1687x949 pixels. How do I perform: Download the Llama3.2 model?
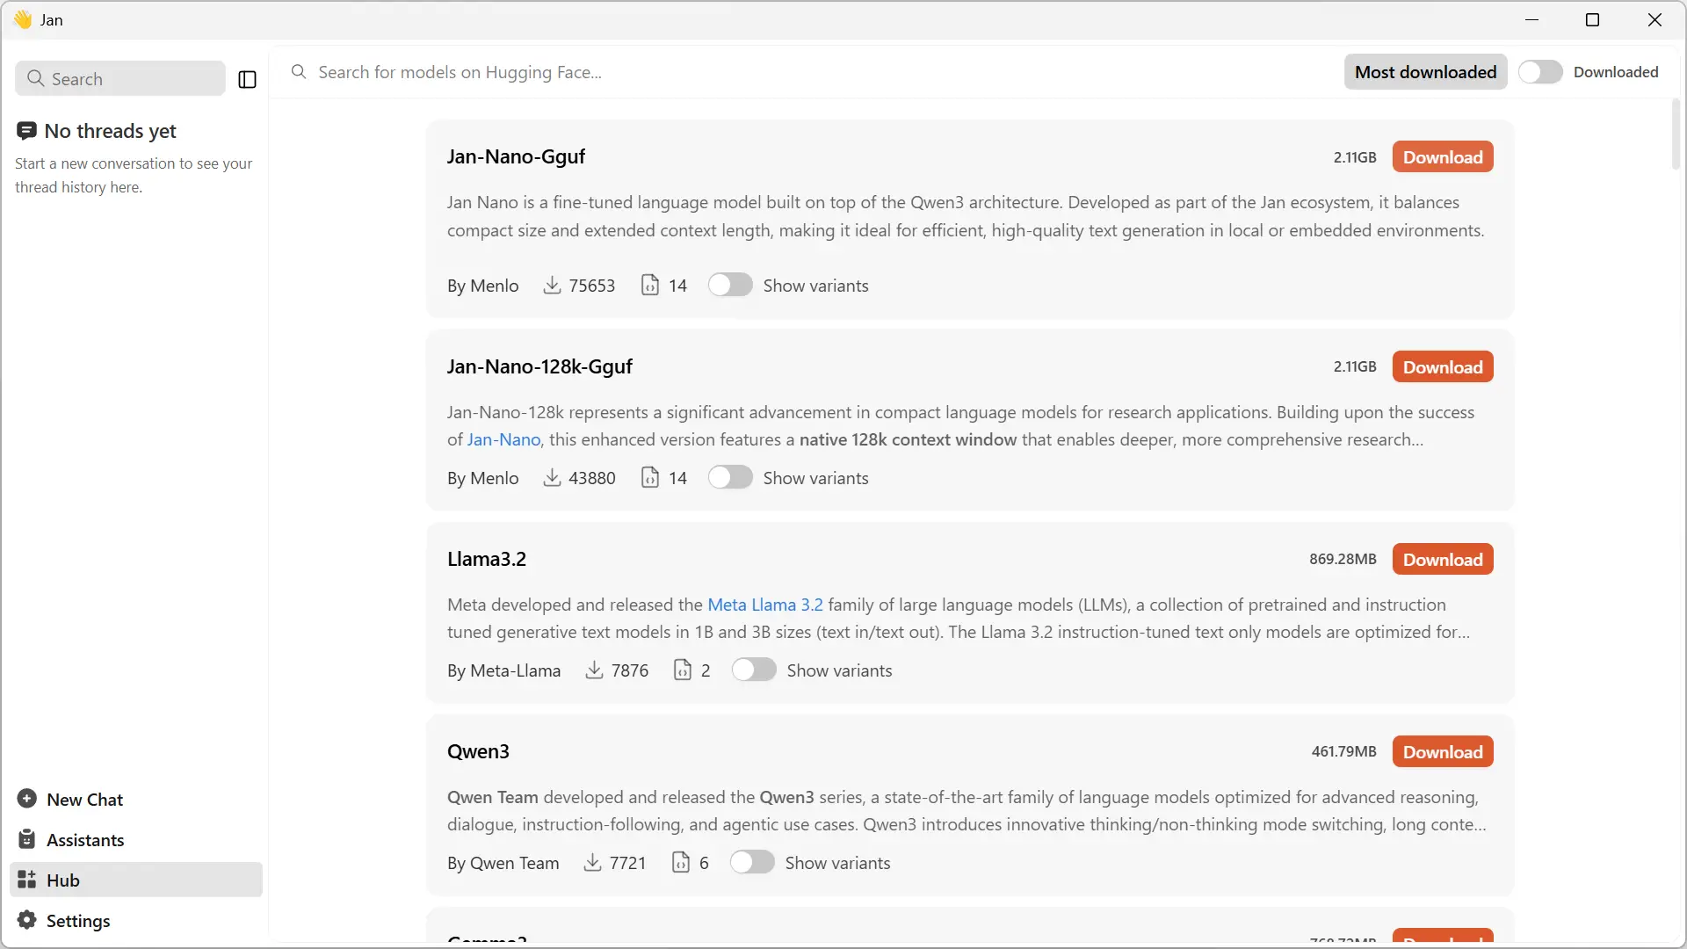1443,560
